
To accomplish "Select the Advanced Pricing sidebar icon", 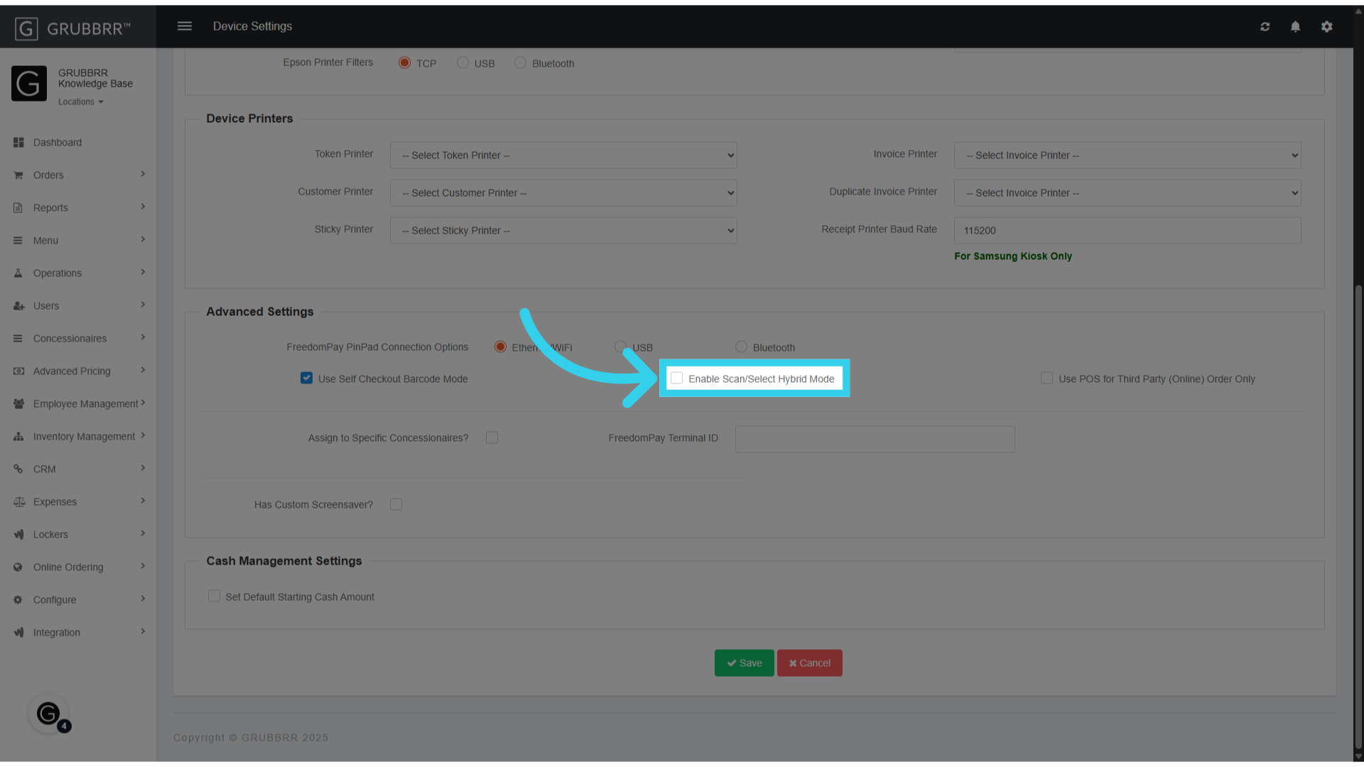I will (x=18, y=371).
